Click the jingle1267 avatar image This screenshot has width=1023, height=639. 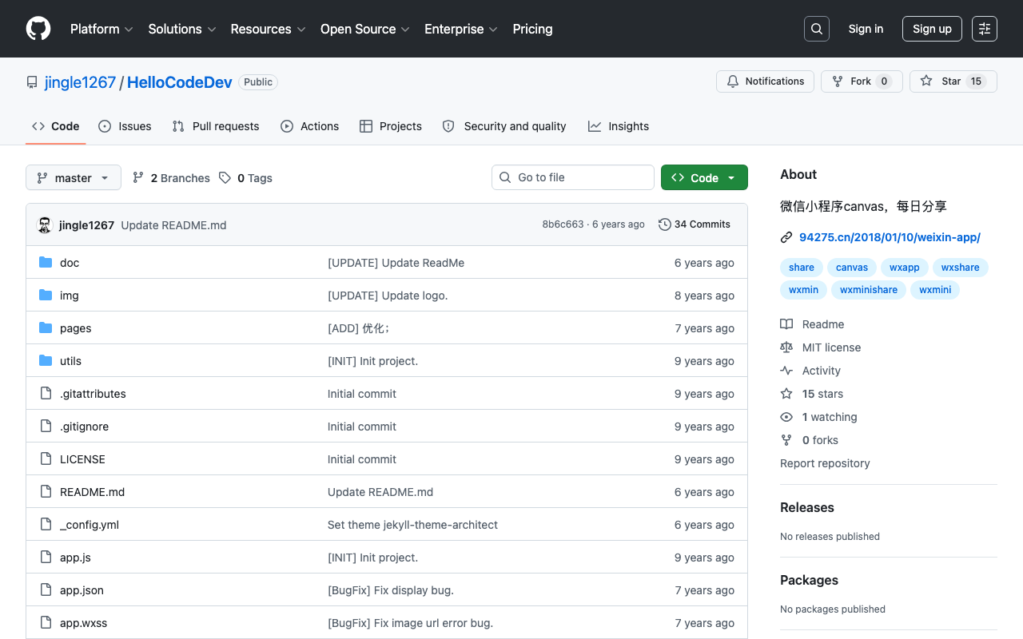(x=45, y=225)
